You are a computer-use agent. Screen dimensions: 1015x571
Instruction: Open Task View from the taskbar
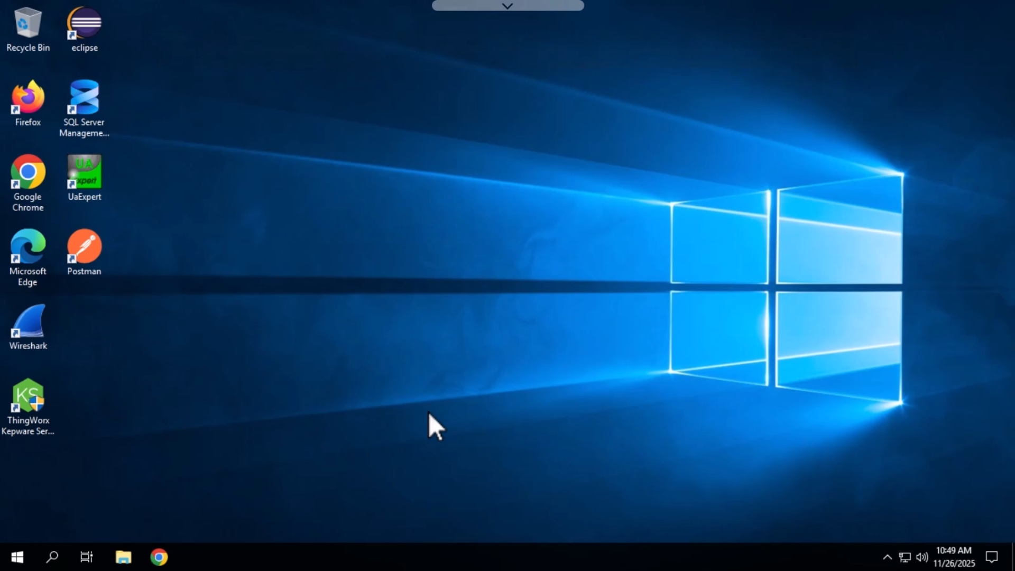[87, 557]
